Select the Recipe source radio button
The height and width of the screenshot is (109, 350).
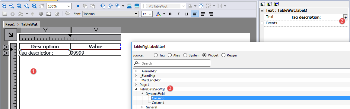coord(224,55)
